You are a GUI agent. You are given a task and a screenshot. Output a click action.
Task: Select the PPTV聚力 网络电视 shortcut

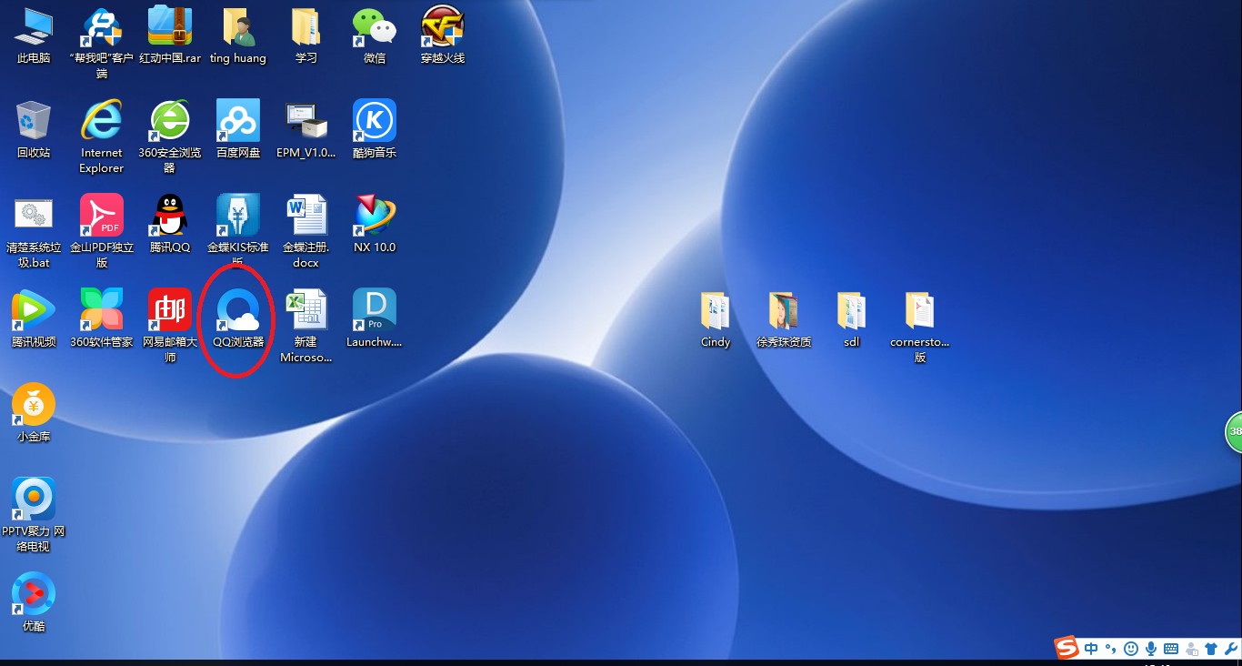(x=34, y=515)
